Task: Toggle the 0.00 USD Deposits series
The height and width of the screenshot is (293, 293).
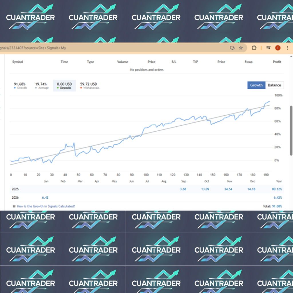Action: tap(64, 86)
